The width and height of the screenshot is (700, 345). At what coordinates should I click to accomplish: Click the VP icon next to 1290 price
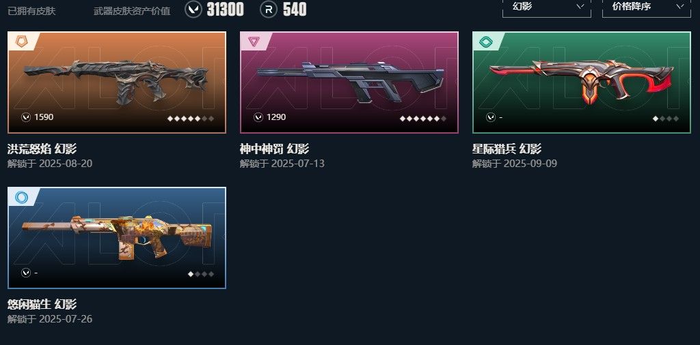(258, 117)
